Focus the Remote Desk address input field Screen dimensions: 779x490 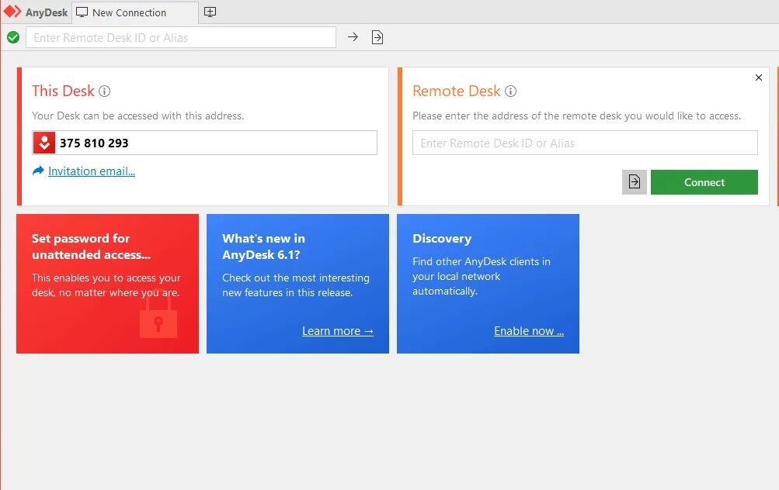tap(585, 143)
